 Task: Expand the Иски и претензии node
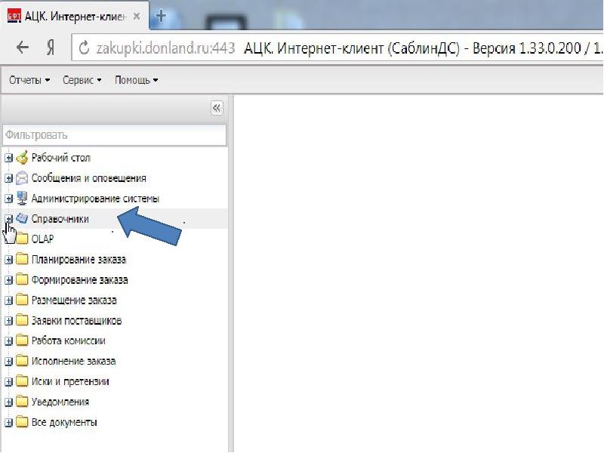tap(8, 382)
